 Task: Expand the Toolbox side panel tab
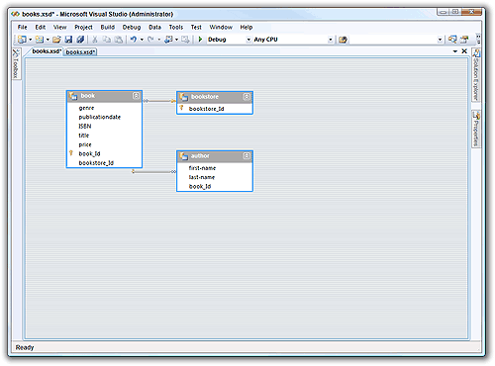(x=16, y=63)
